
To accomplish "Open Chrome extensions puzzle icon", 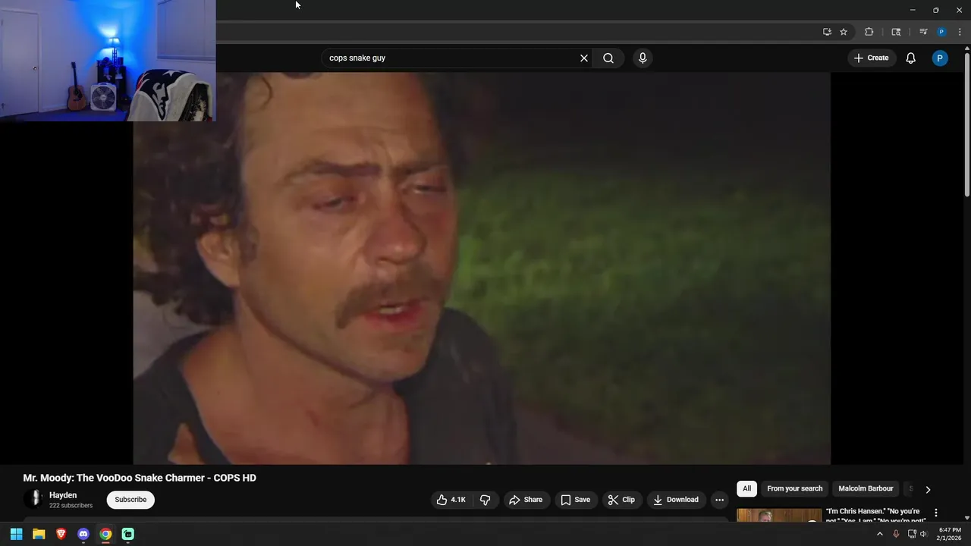I will tap(869, 32).
